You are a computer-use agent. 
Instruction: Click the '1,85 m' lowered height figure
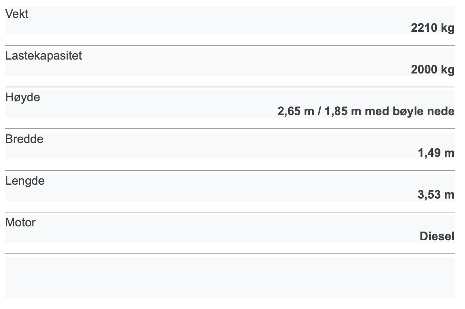pos(343,111)
